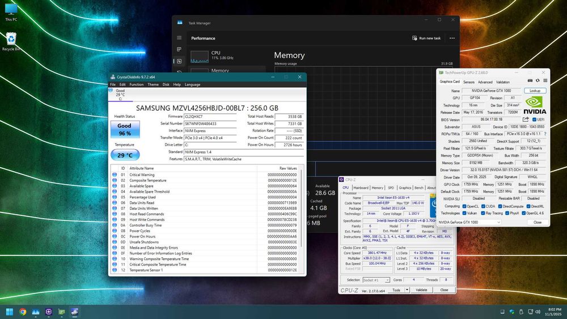Open CrystalDiskInfo Language menu
Image resolution: width=567 pixels, height=319 pixels.
point(192,84)
